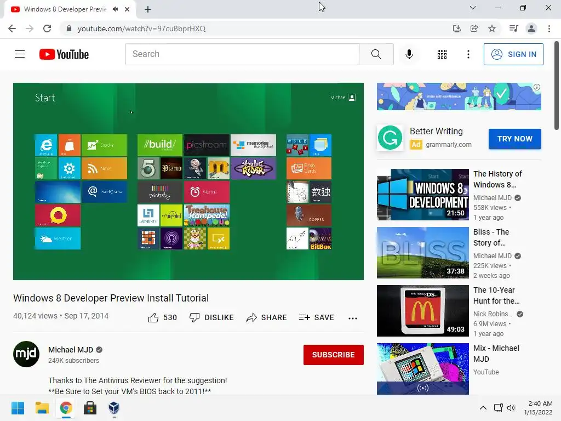Open grammarly.com ad link
Screen dimensions: 561x421
click(449, 145)
